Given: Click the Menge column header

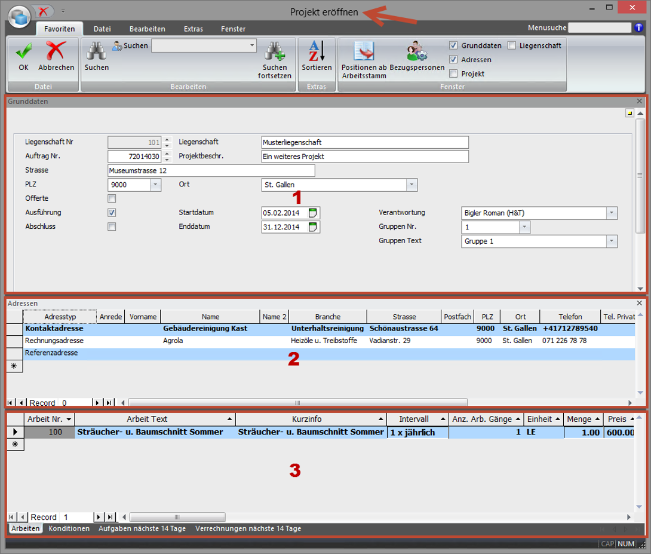Looking at the screenshot, I should (583, 420).
